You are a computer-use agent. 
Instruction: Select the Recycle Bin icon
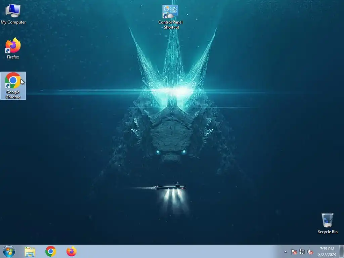(x=327, y=223)
